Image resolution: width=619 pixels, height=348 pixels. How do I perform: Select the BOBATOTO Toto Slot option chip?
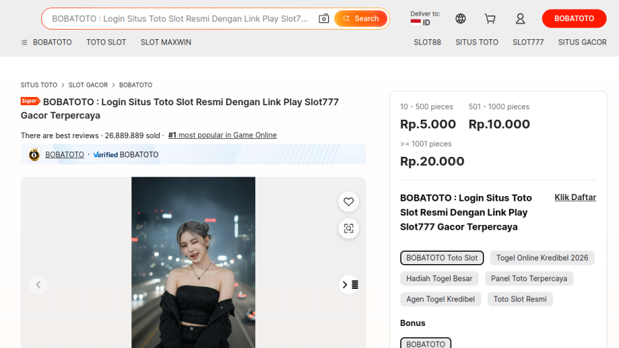(x=442, y=258)
